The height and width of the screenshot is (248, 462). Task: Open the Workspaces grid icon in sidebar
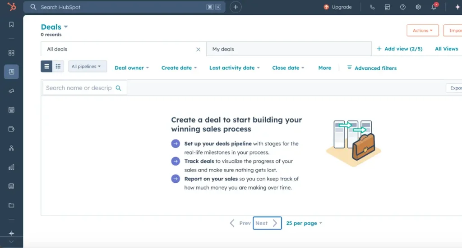pos(11,53)
